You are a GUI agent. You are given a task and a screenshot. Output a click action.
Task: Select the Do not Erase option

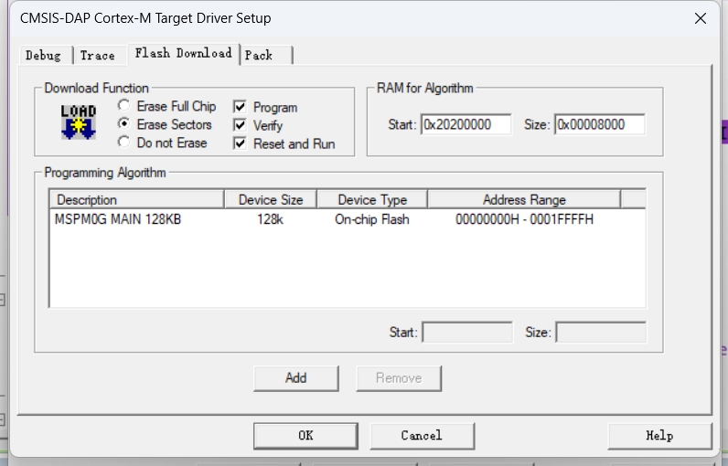(x=123, y=143)
